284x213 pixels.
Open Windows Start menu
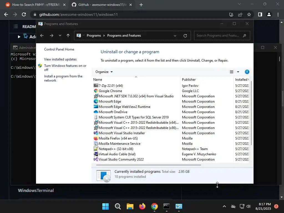click(105, 206)
